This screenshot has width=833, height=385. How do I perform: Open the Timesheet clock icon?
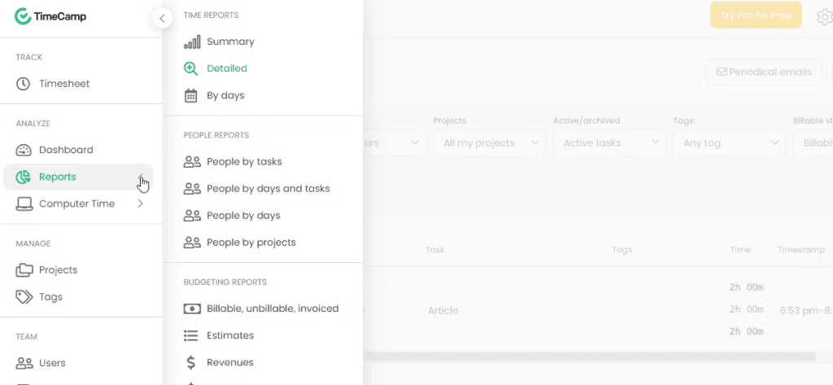[23, 84]
